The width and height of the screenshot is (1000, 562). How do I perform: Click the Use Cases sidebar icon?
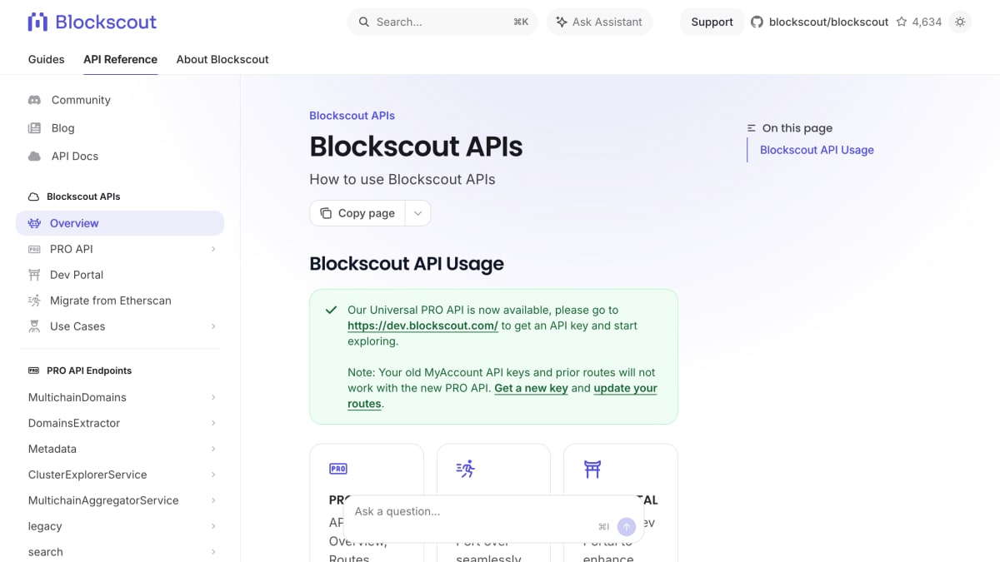34,326
